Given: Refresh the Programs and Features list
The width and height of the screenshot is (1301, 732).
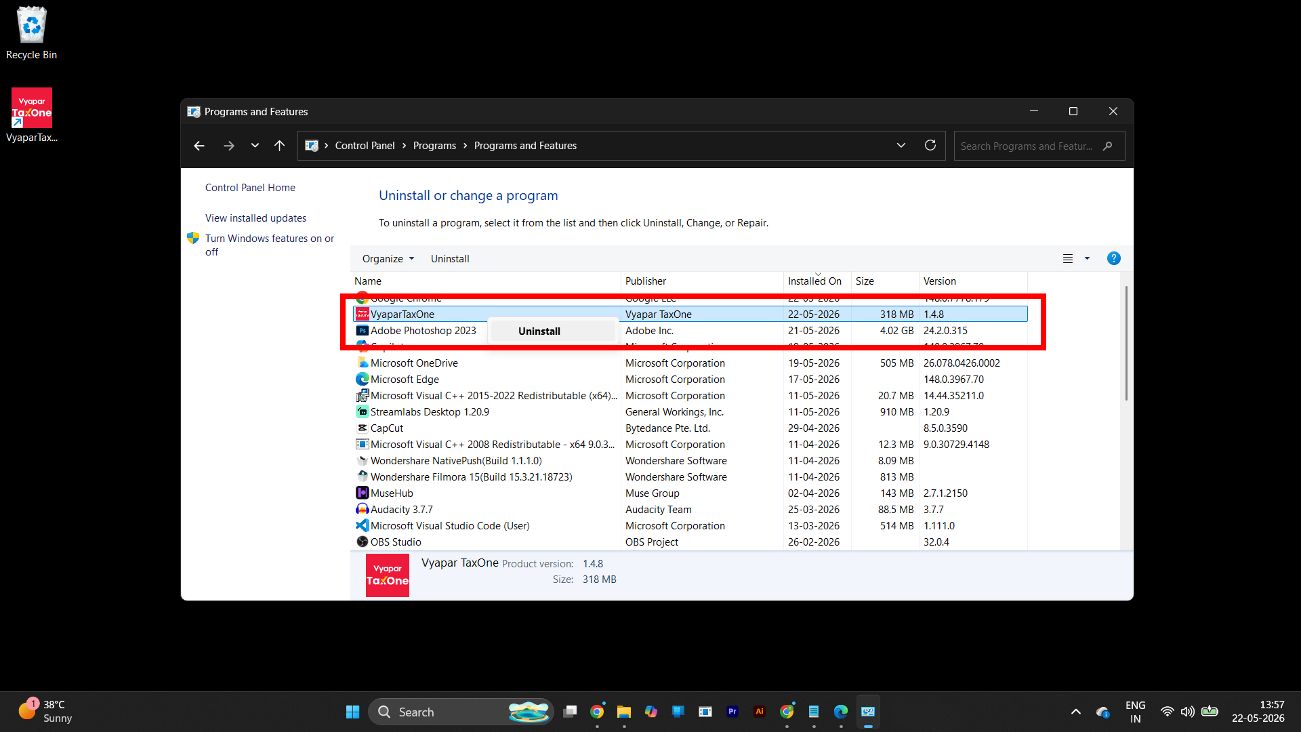Looking at the screenshot, I should [930, 146].
